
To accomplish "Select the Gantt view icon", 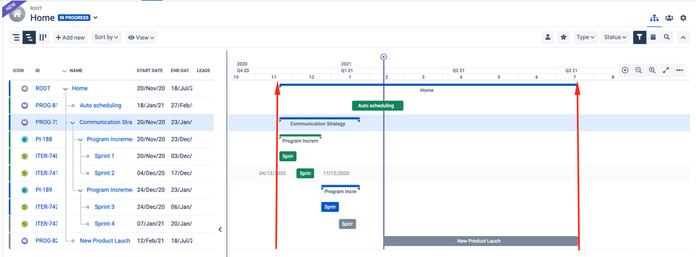I will (29, 37).
